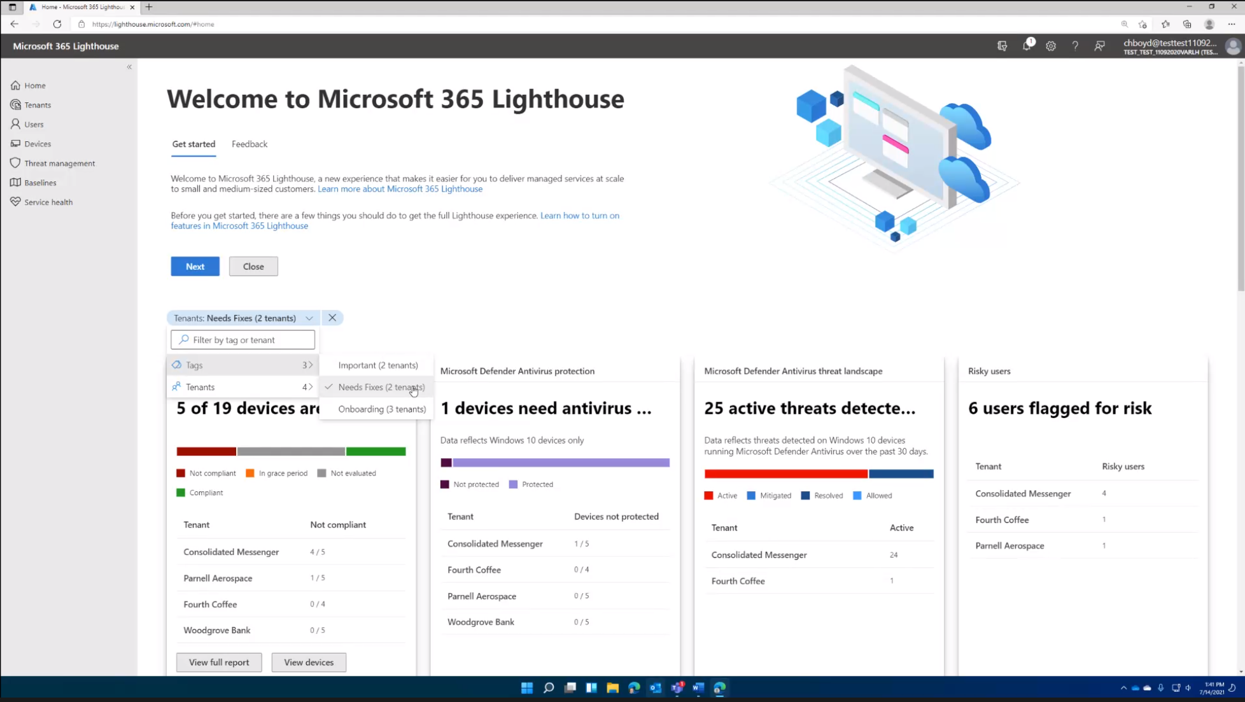
Task: Click red Not compliant bar segment
Action: point(206,451)
